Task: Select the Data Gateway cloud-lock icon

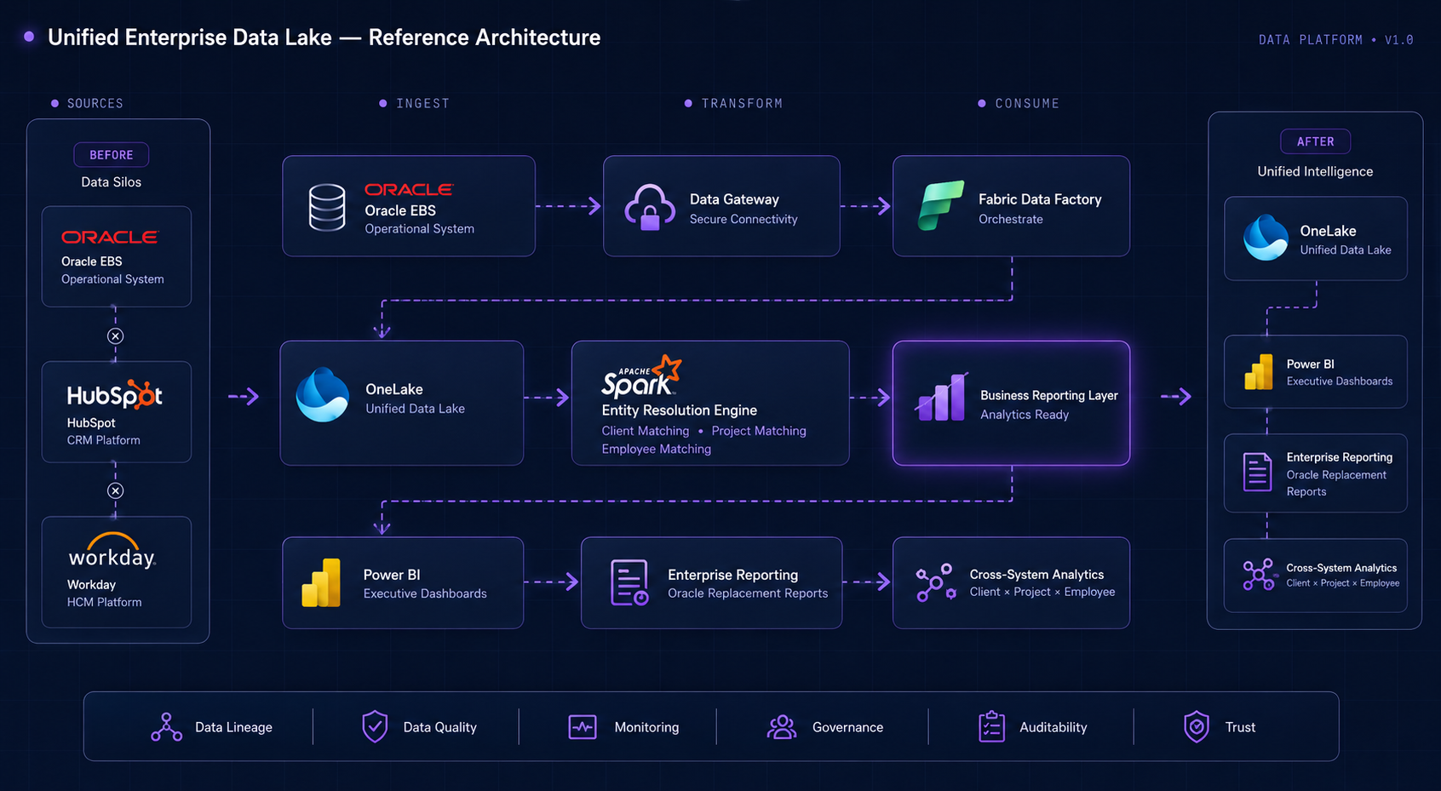Action: [x=650, y=207]
